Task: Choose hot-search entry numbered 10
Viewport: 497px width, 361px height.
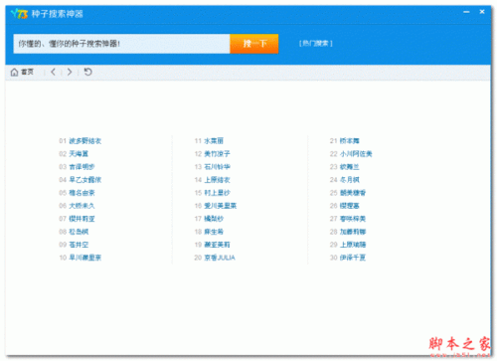Action: [85, 258]
